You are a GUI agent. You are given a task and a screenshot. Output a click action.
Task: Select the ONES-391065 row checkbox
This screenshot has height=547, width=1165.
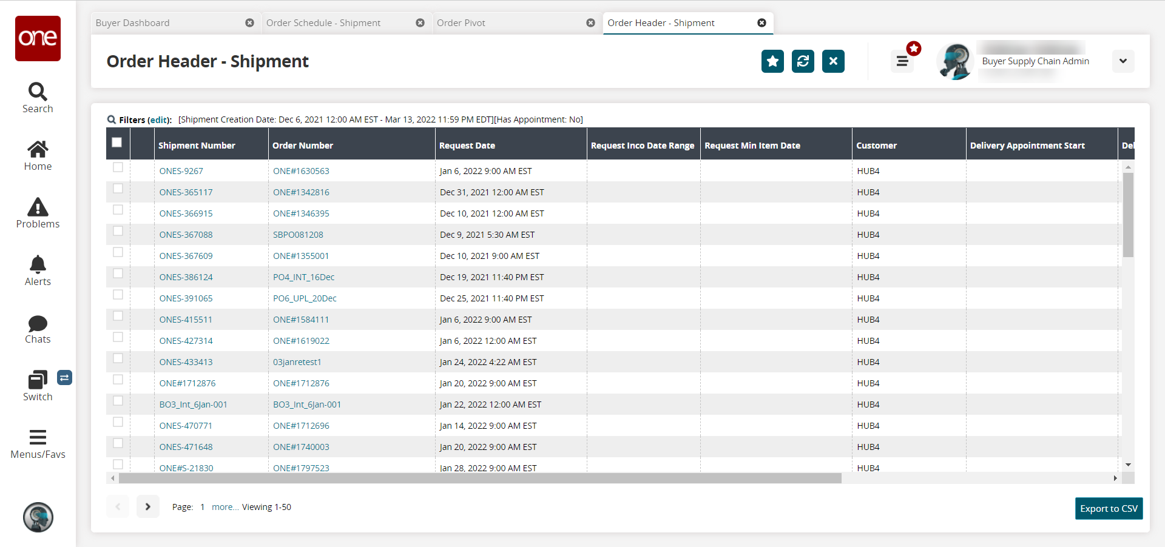(118, 295)
